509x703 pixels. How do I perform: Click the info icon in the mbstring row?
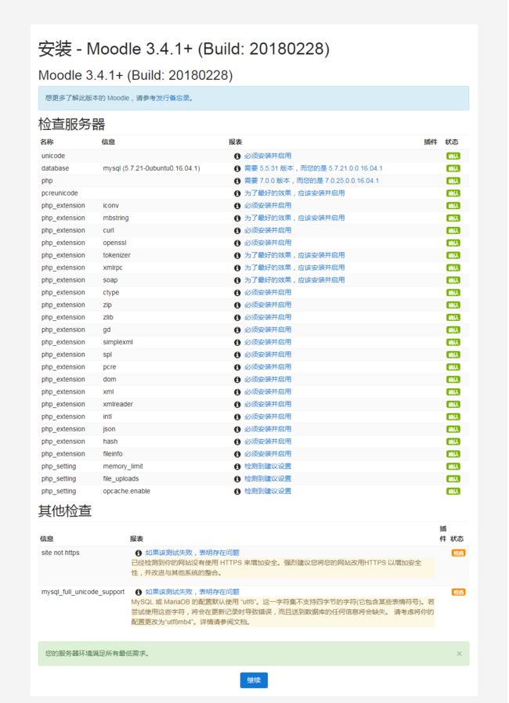click(237, 218)
